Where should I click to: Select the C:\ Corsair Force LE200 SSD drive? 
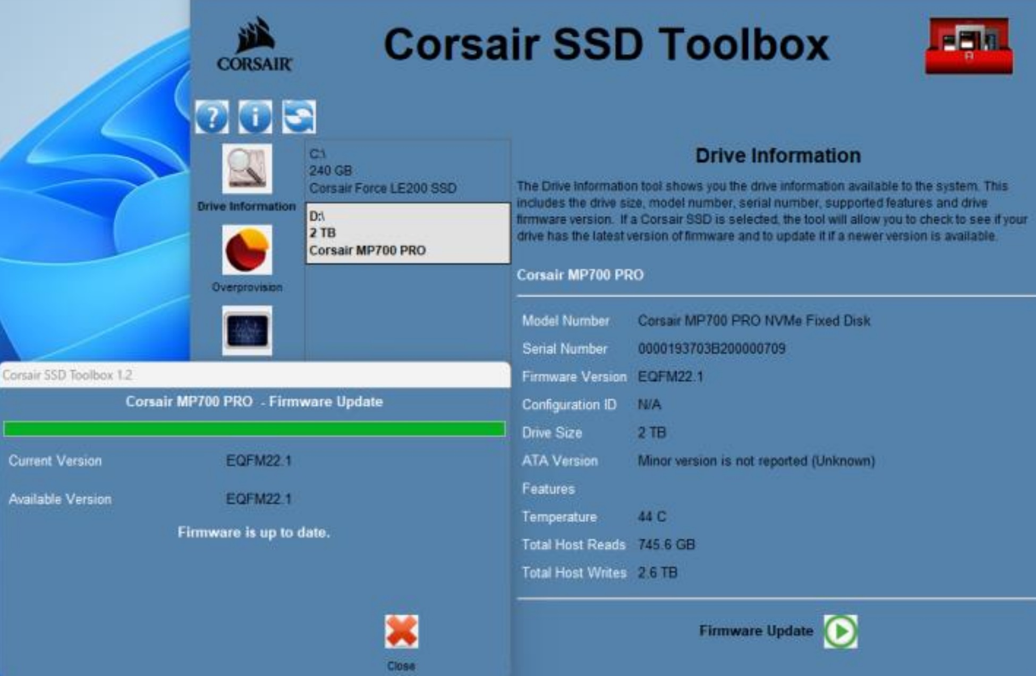(407, 171)
